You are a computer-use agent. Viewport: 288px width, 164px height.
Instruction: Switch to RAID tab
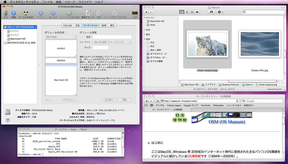(x=104, y=25)
